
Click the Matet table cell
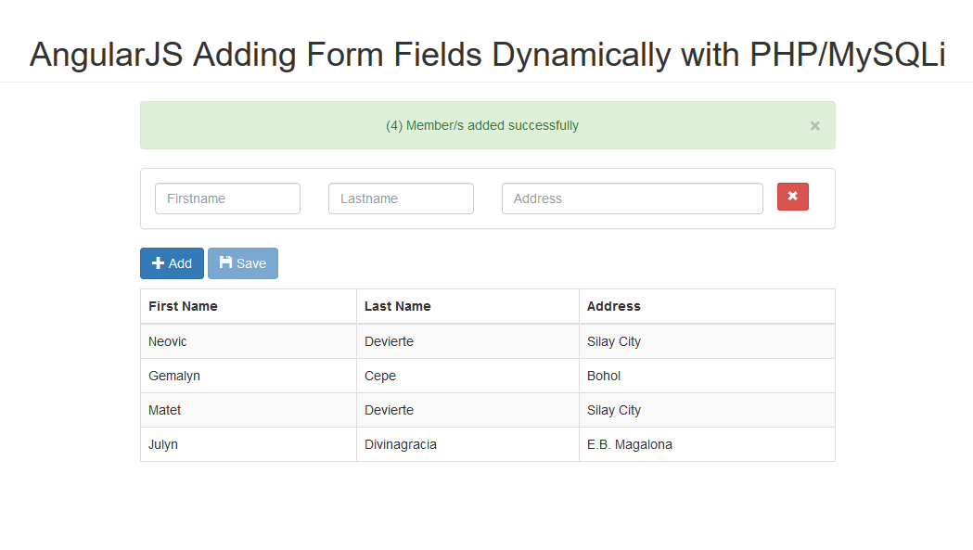click(x=165, y=410)
